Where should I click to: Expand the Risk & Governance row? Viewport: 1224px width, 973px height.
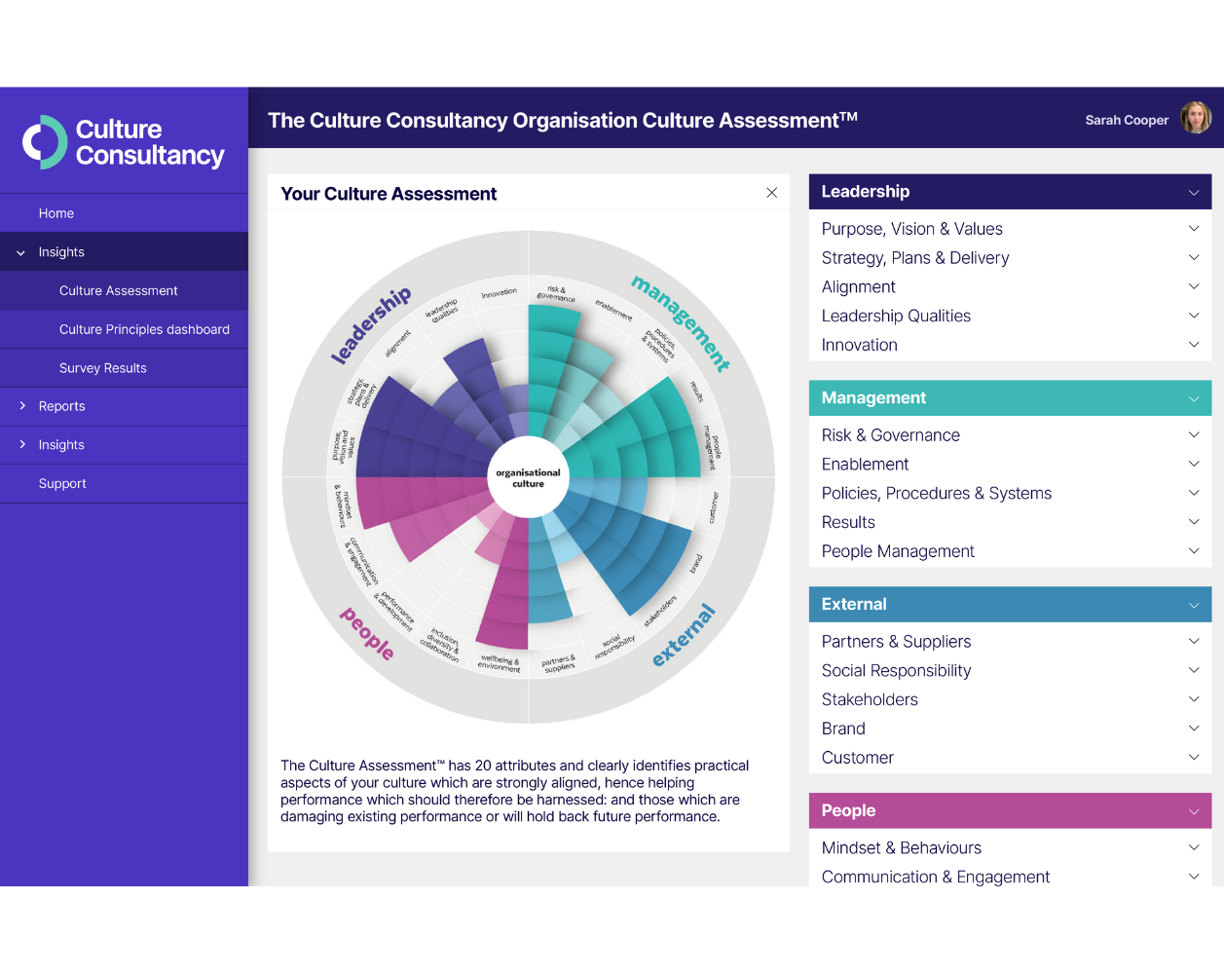tap(1193, 435)
